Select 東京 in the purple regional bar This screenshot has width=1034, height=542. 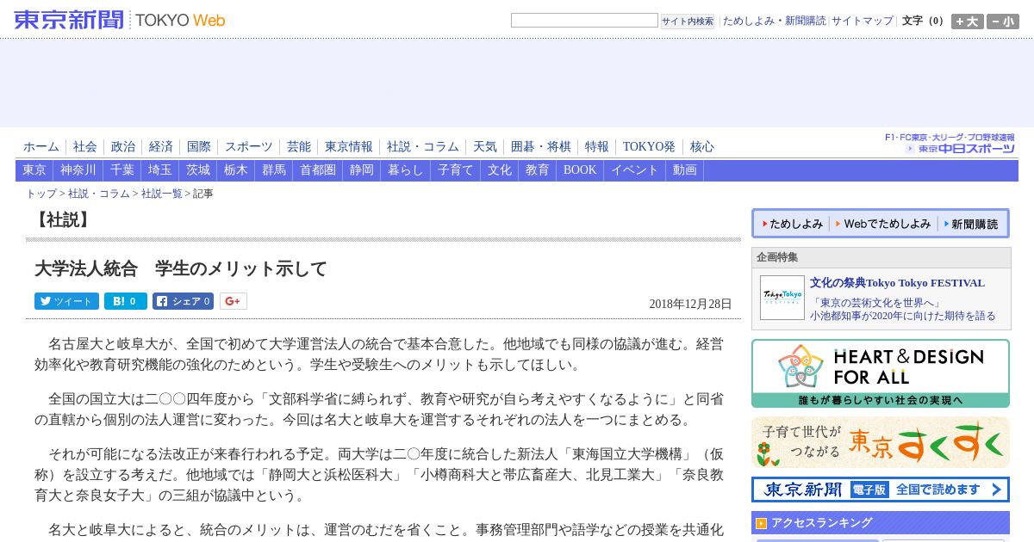point(34,170)
